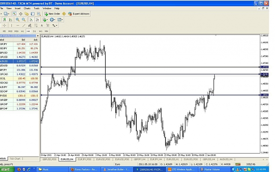Click the yellow diamond MetaEditor icon
This screenshot has height=172, width=275.
tap(64, 14)
